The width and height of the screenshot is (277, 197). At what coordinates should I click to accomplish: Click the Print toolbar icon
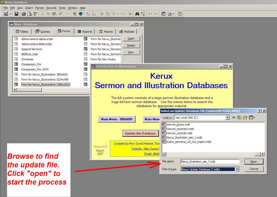coord(24,14)
